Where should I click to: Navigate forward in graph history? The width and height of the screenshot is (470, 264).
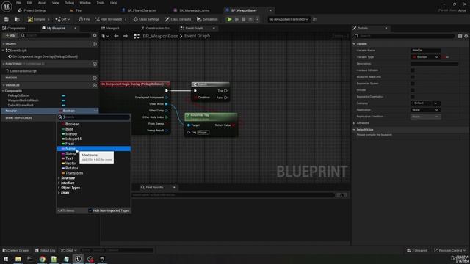126,36
